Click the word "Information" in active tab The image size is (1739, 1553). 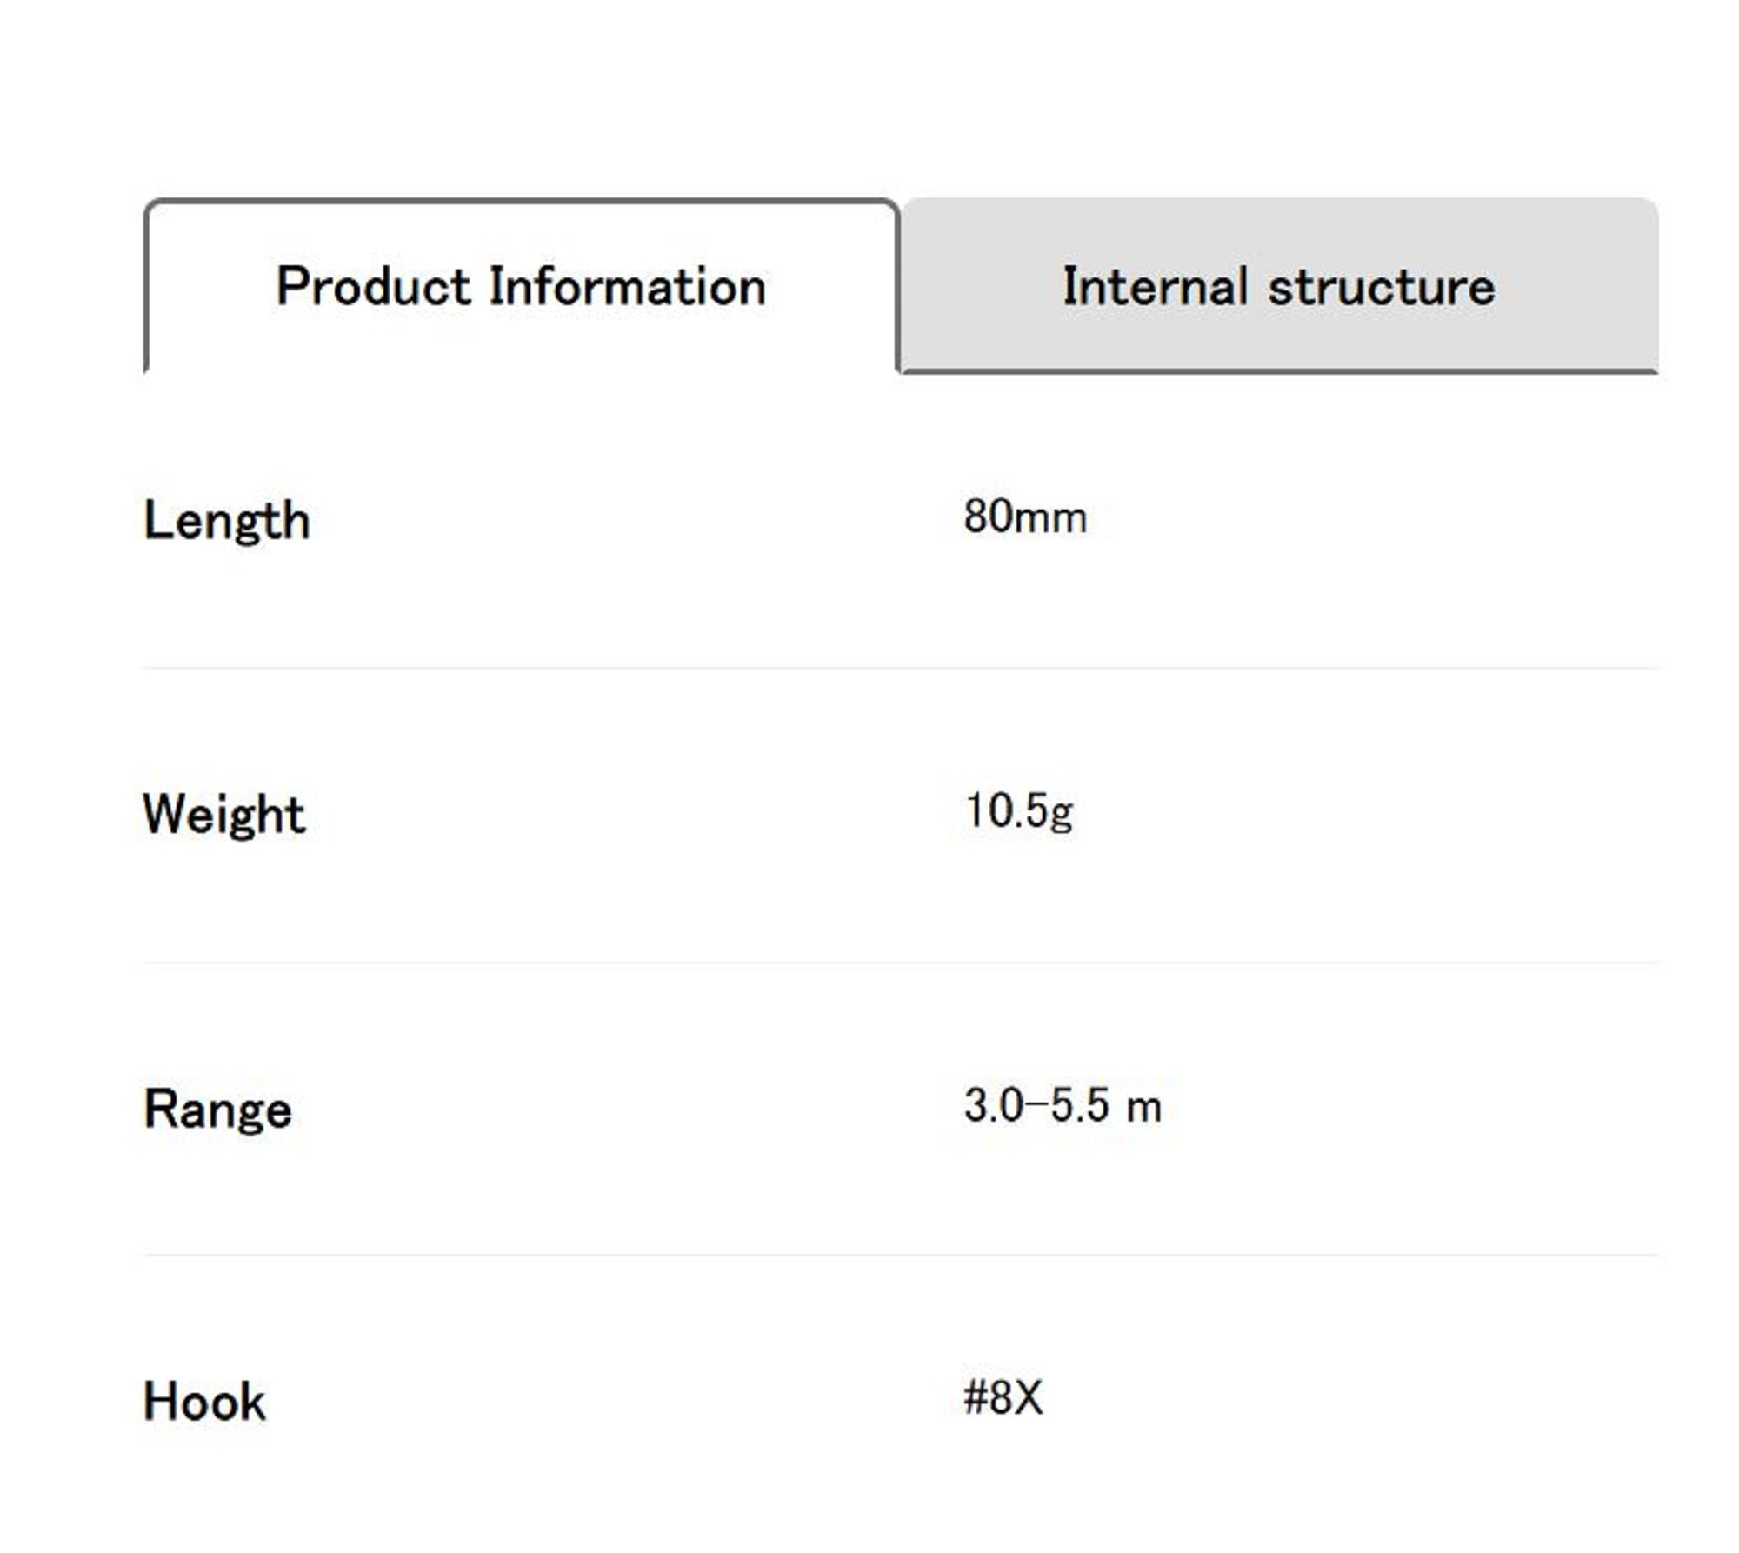627,286
